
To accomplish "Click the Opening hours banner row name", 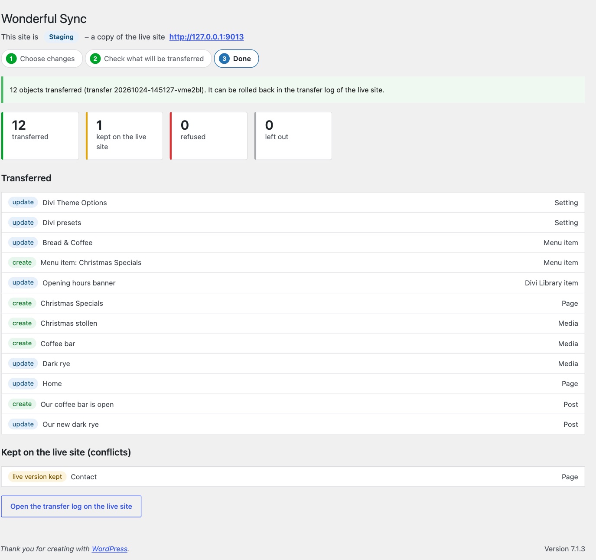I will pyautogui.click(x=79, y=283).
